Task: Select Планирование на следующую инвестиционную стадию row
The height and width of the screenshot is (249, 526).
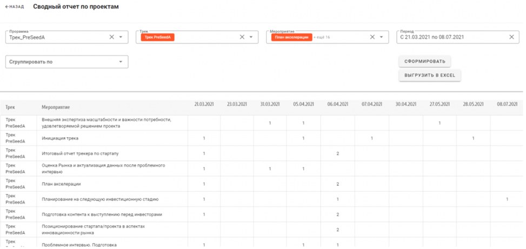Action: coord(263,199)
